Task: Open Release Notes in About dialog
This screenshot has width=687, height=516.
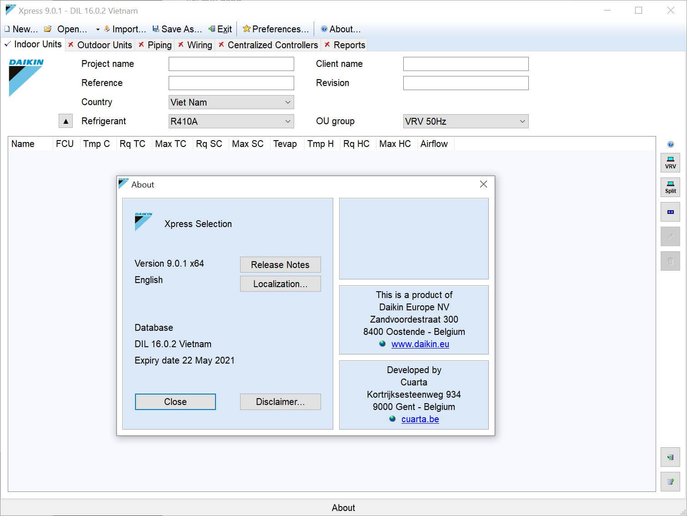Action: pyautogui.click(x=280, y=265)
